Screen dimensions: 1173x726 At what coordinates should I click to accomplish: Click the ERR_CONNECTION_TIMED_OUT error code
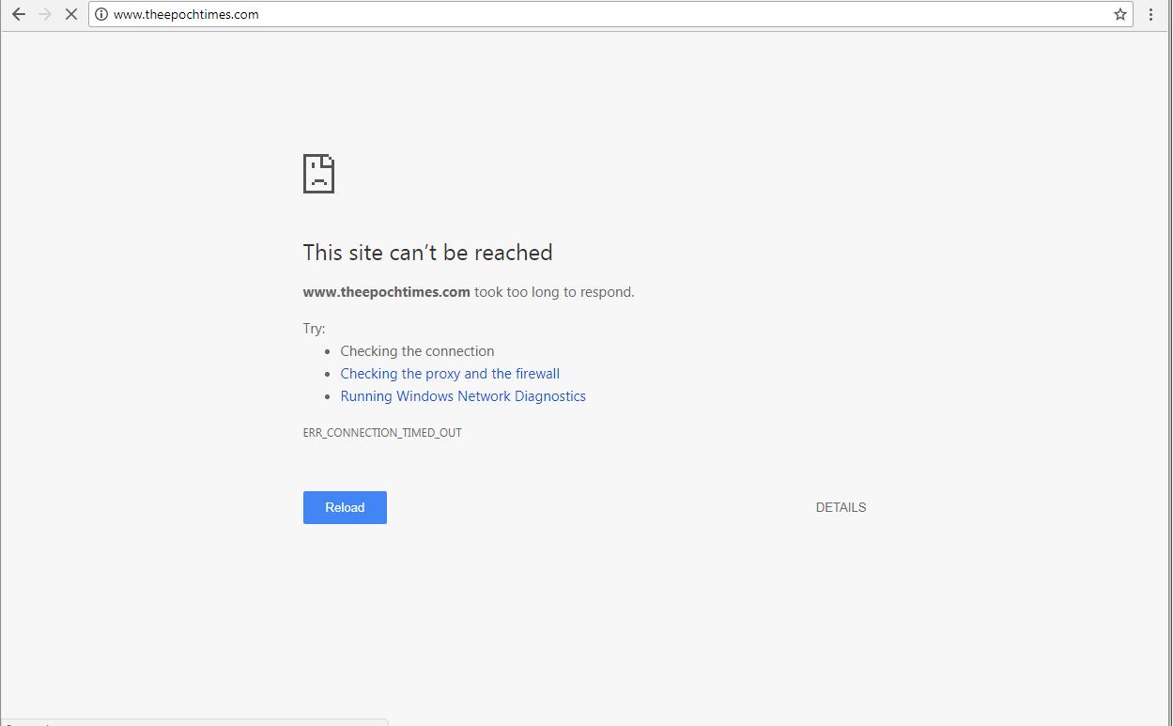tap(382, 433)
